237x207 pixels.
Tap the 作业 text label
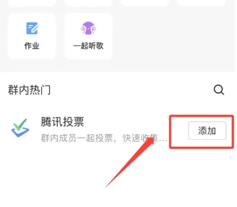(32, 46)
